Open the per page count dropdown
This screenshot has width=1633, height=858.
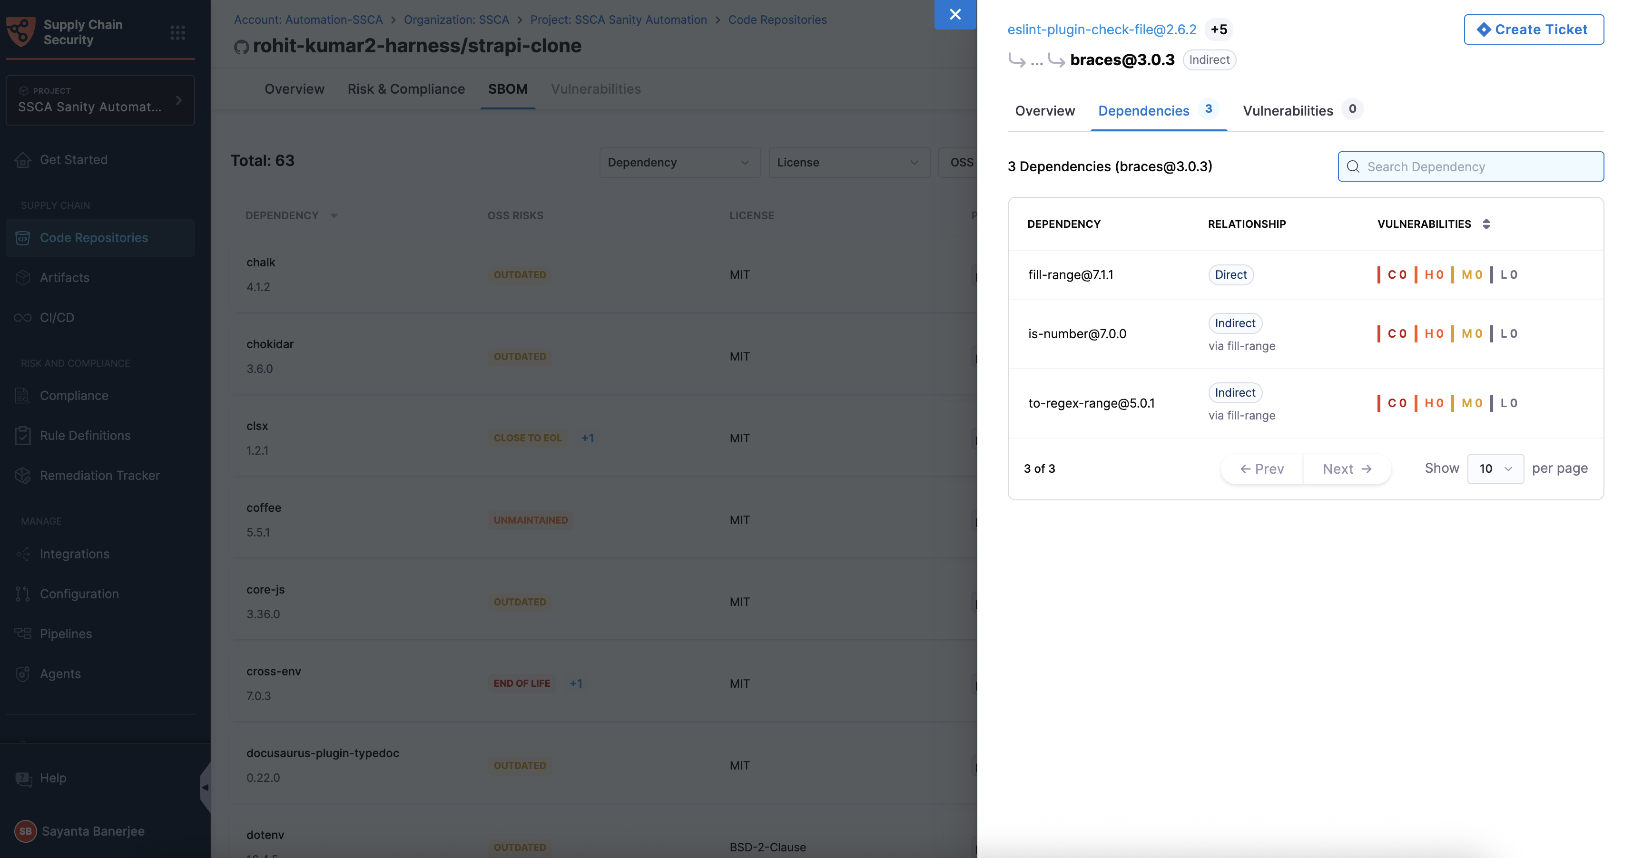[1495, 469]
